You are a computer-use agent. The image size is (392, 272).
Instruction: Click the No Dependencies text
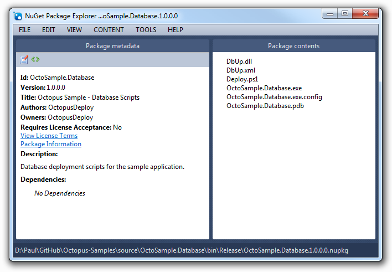coord(60,193)
